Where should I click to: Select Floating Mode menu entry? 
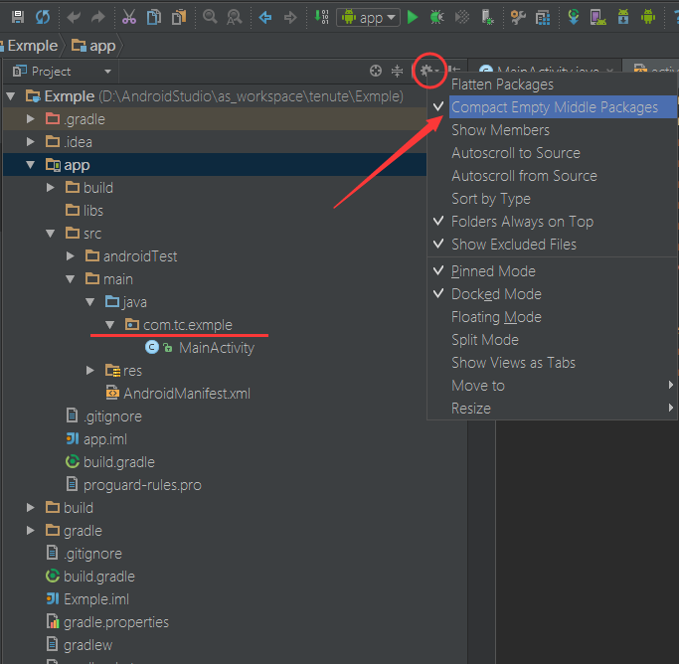pos(552,317)
